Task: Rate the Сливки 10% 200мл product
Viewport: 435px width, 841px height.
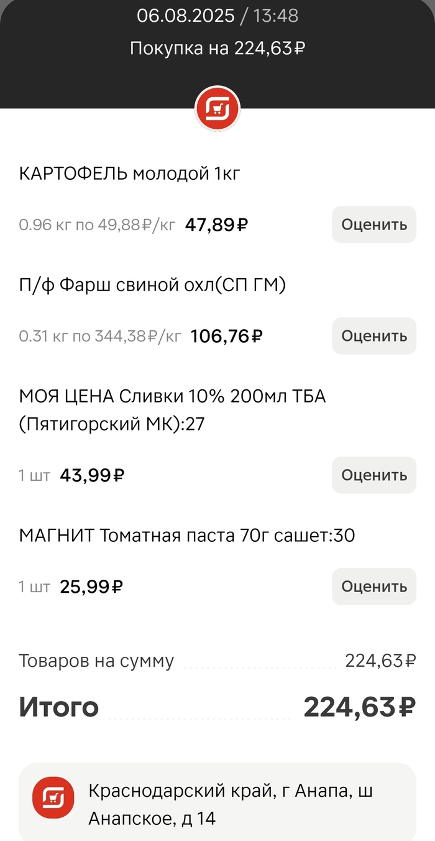Action: tap(373, 475)
